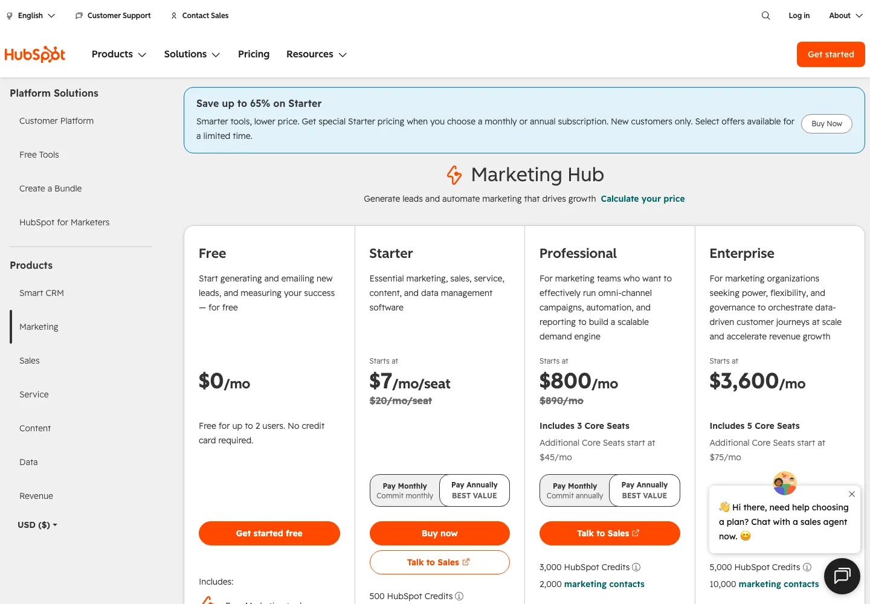Expand the Solutions navigation dropdown
The height and width of the screenshot is (604, 870).
[192, 54]
